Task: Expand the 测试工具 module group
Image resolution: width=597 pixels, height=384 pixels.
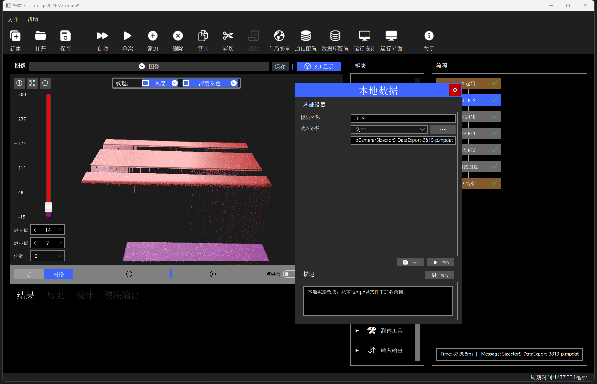Action: click(357, 330)
